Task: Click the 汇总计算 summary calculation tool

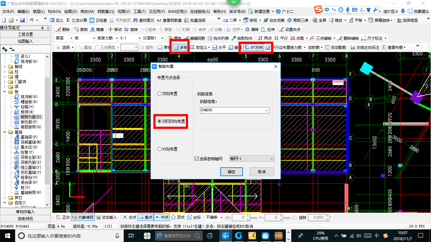Action: pyautogui.click(x=76, y=20)
